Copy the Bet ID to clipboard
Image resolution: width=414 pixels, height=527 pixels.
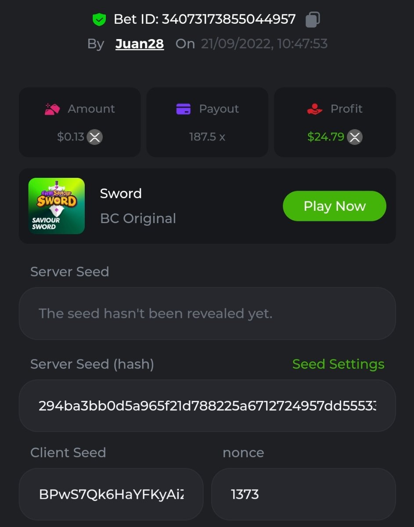coord(312,20)
